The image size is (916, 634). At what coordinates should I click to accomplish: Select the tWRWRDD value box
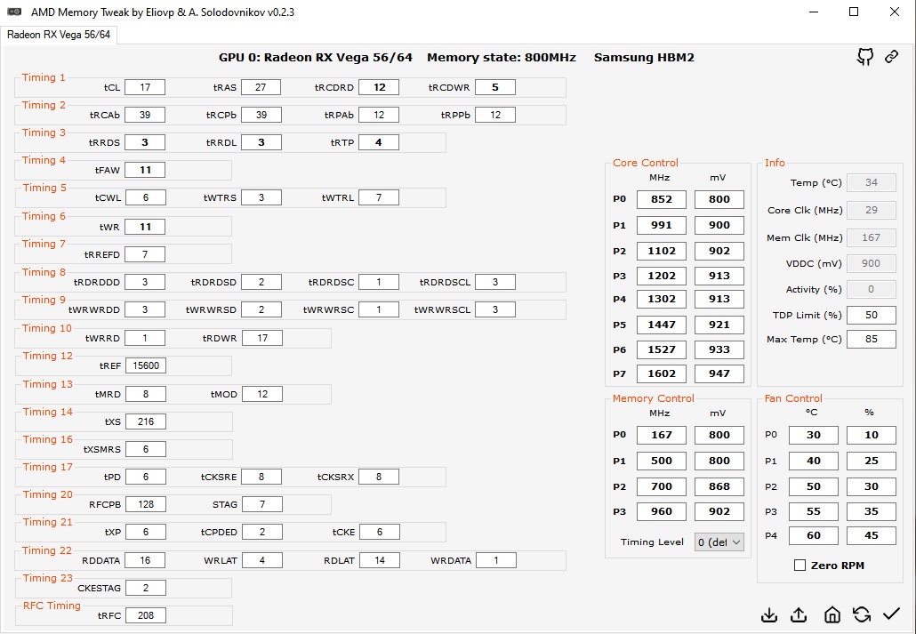pos(145,309)
